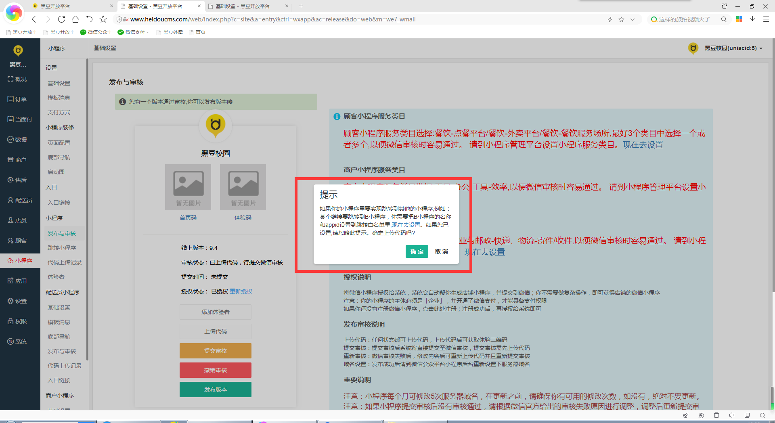Viewport: 775px width, 423px height.
Task: Open 启动图 in the submenu
Action: point(56,172)
